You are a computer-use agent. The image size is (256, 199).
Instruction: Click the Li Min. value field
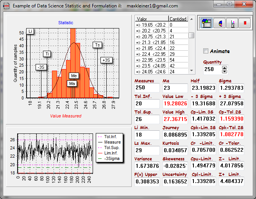(x=147, y=135)
